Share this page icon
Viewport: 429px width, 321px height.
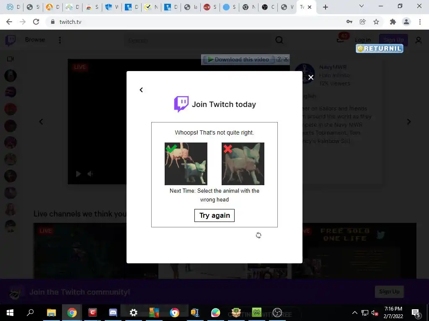(x=362, y=22)
